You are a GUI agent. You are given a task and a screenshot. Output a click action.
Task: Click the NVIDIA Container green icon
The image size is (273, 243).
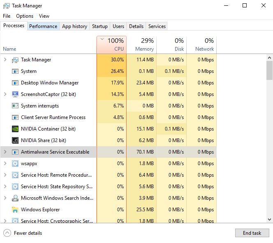(x=15, y=129)
